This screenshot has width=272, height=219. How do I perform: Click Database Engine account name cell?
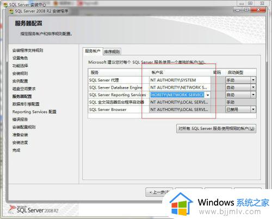point(180,87)
